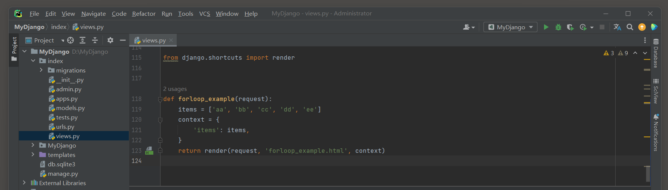Image resolution: width=668 pixels, height=190 pixels.
Task: Hide the Project tool window
Action: 122,40
